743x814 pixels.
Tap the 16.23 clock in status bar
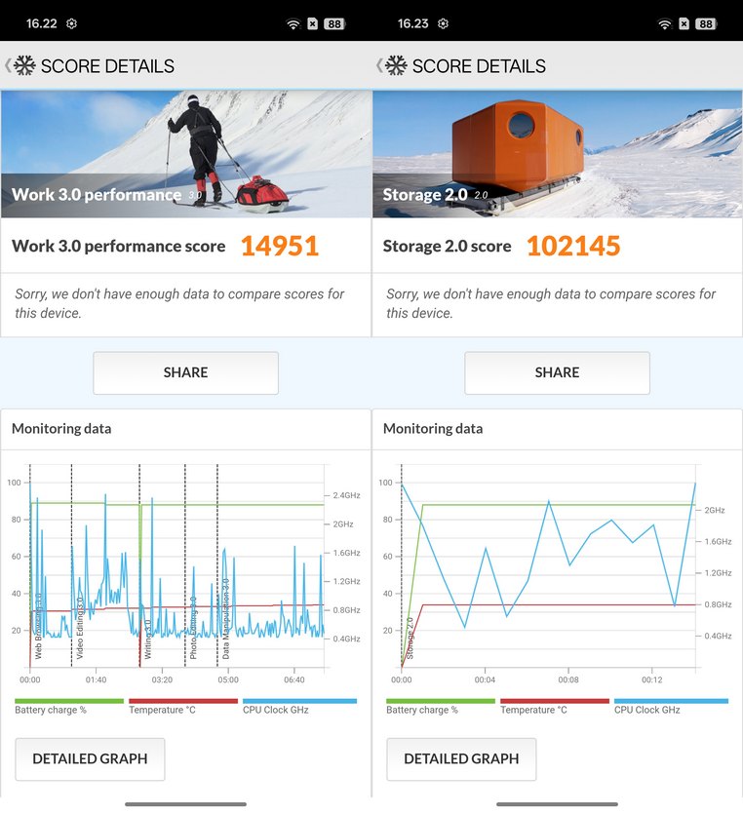(412, 23)
